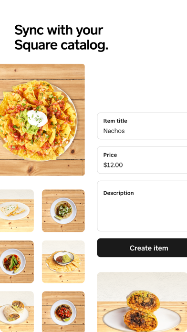This screenshot has height=332, width=187.
Task: Select the Item title input field
Action: pos(142,126)
